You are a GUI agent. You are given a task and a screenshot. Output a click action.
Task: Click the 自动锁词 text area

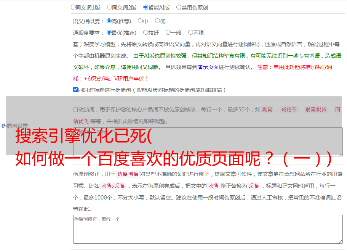click(208, 142)
